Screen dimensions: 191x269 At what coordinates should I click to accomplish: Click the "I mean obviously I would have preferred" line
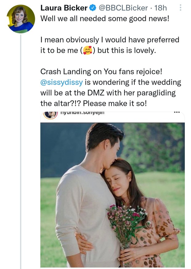coord(110,40)
